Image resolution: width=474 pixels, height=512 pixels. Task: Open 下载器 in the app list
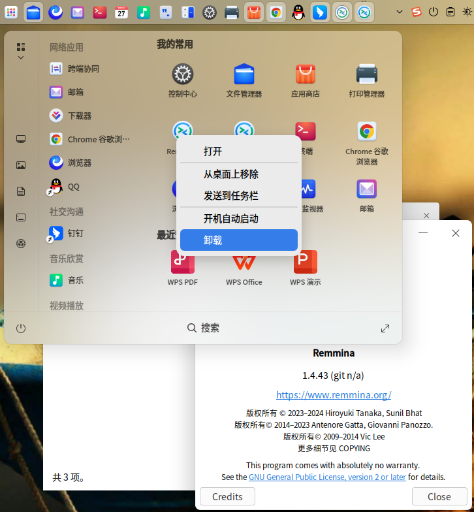[71, 116]
